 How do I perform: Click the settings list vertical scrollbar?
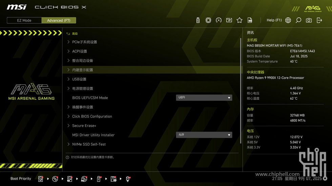(241, 91)
